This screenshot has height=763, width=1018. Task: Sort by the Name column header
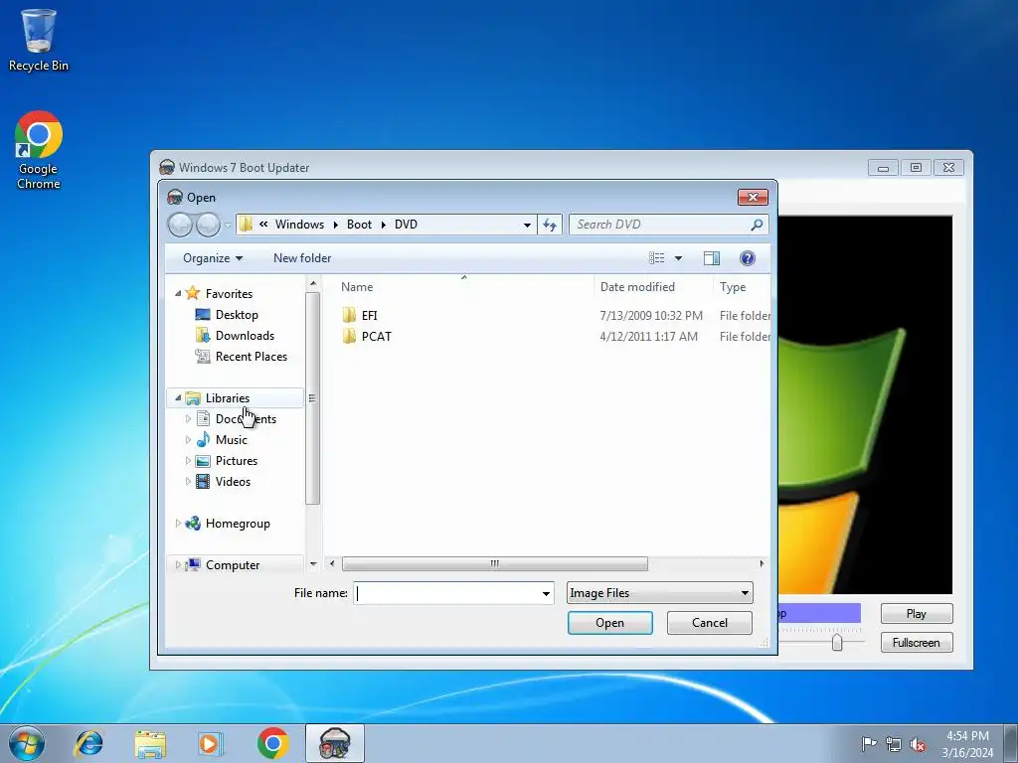point(463,287)
